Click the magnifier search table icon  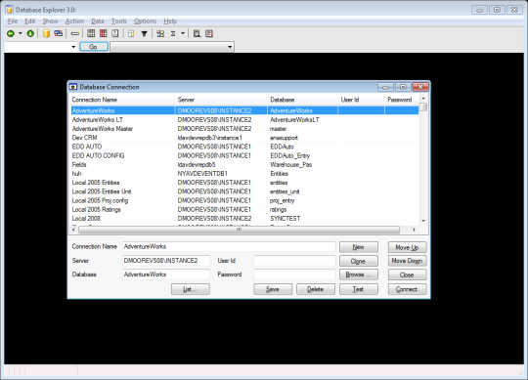(197, 33)
